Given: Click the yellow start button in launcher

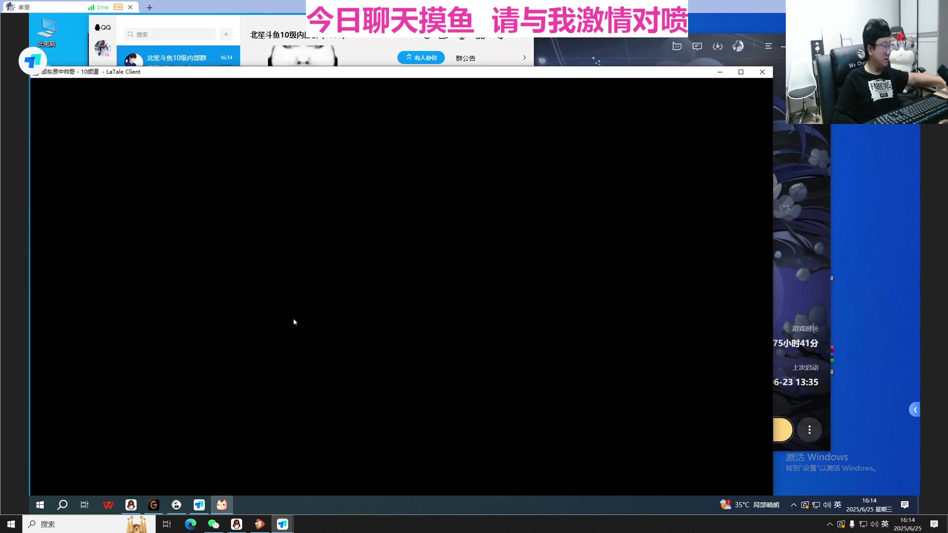Looking at the screenshot, I should click(x=782, y=430).
